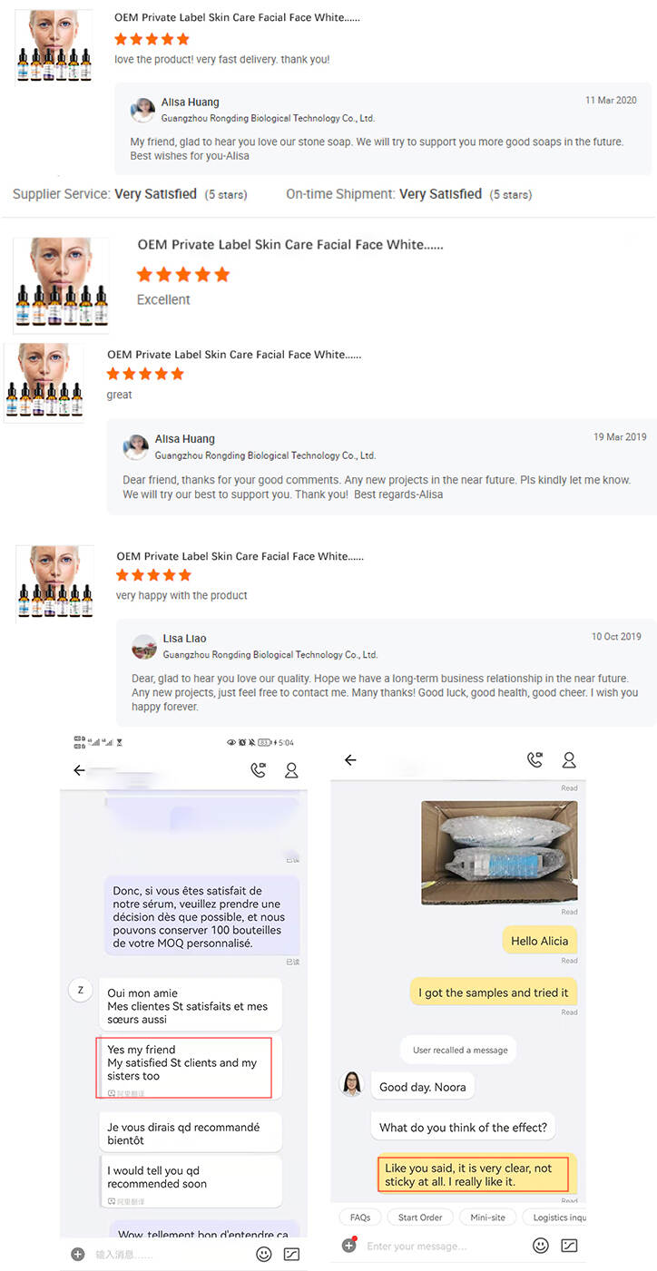Select the FAQs chip
This screenshot has height=1271, width=657.
click(360, 1217)
